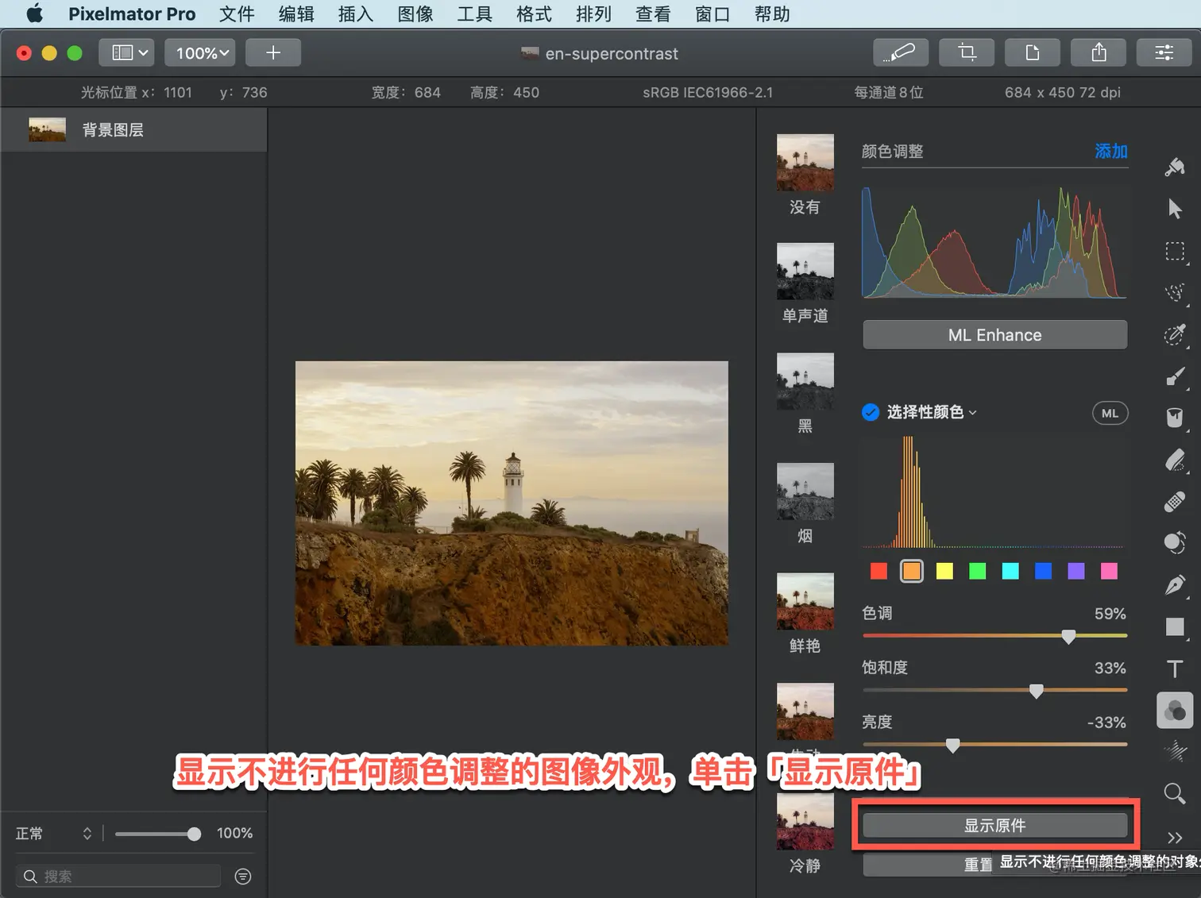This screenshot has width=1201, height=898.
Task: Open the 正常 blend mode dropdown
Action: point(53,833)
